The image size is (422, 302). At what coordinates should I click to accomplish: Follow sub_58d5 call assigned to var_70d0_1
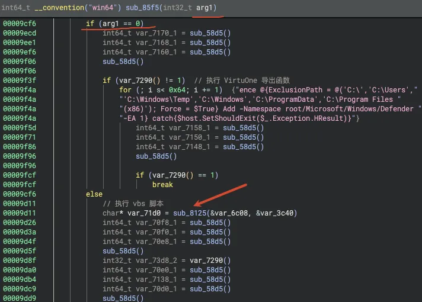pos(210,288)
